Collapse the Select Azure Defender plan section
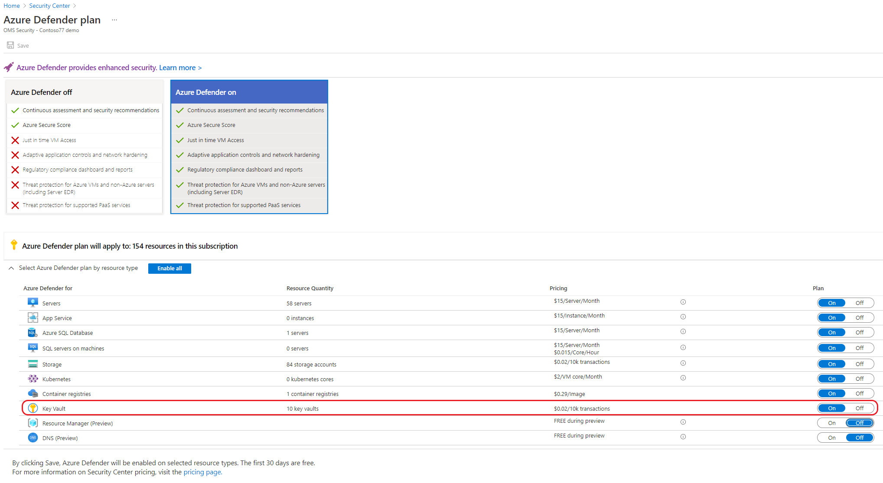 [x=11, y=268]
